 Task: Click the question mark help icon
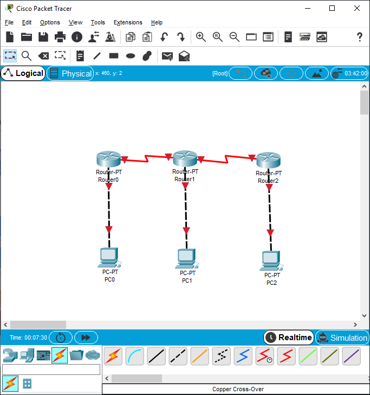click(360, 37)
